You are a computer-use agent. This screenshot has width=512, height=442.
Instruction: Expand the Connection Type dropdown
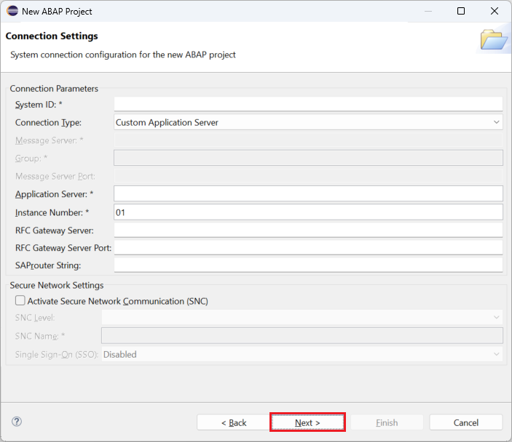point(309,122)
